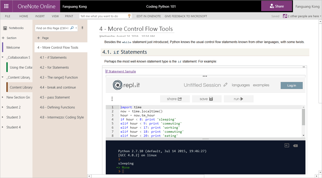Open the FILE menu
Screen dimensions: 322x178
pos(8,16)
